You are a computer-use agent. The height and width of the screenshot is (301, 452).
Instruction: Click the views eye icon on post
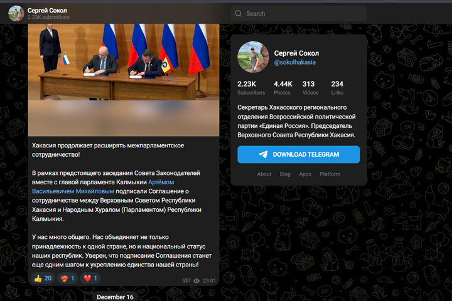click(x=196, y=281)
